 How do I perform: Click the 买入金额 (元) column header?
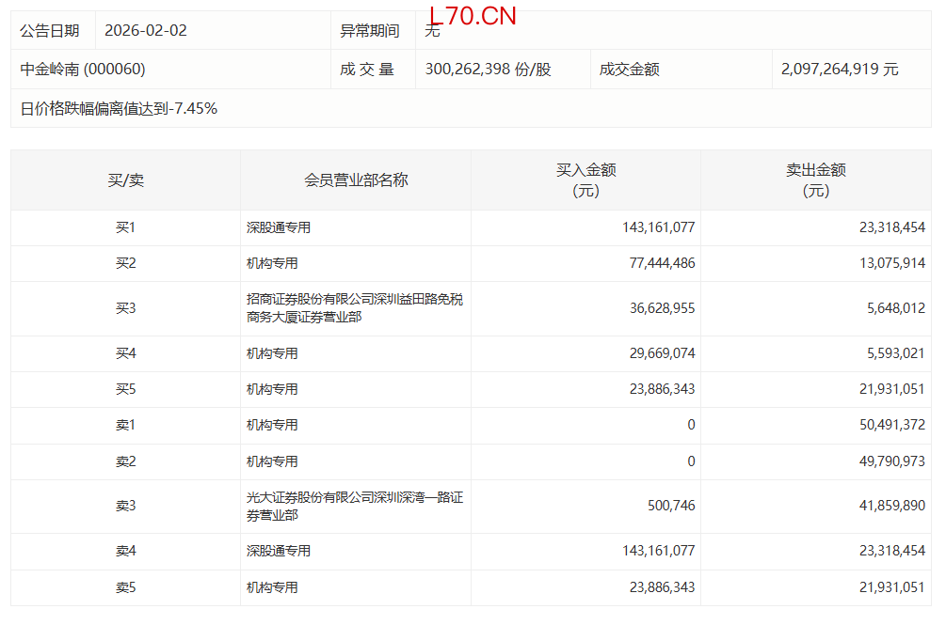click(585, 180)
